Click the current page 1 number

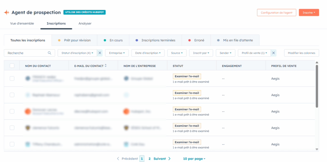pos(142,159)
